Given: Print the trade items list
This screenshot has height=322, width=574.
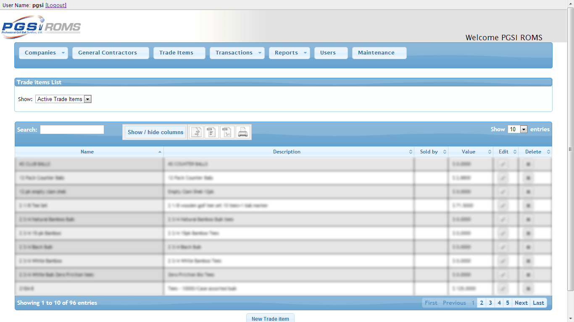Looking at the screenshot, I should pyautogui.click(x=243, y=132).
